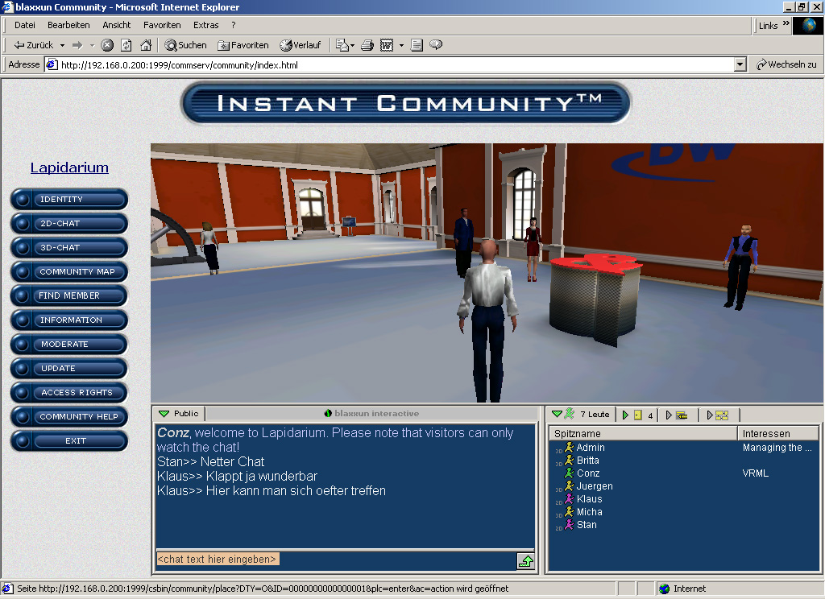The height and width of the screenshot is (599, 825).
Task: Click the blaxxun interactive logo label
Action: click(371, 414)
